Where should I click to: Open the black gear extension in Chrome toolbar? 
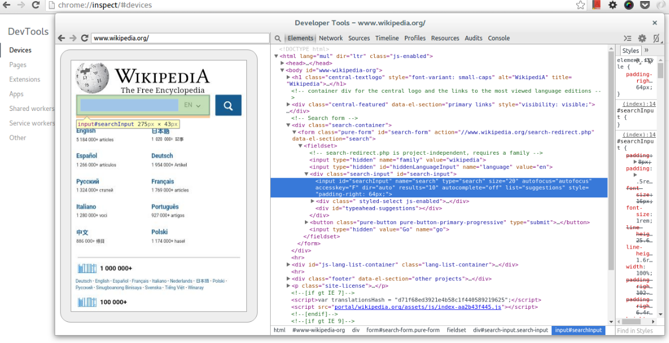pos(613,5)
